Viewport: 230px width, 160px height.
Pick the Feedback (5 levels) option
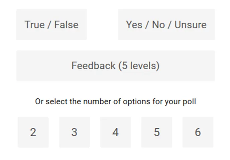(115, 66)
